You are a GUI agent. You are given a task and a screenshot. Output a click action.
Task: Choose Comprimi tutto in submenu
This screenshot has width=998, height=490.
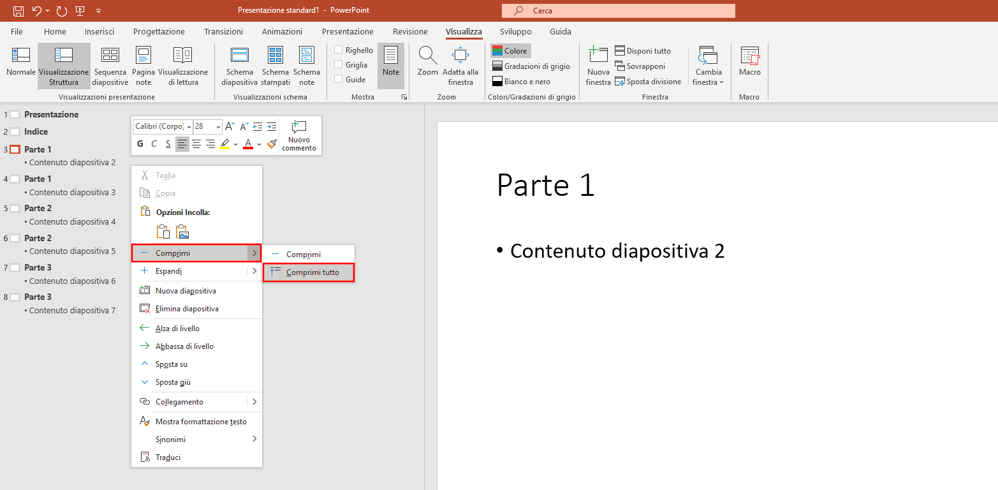pos(309,272)
